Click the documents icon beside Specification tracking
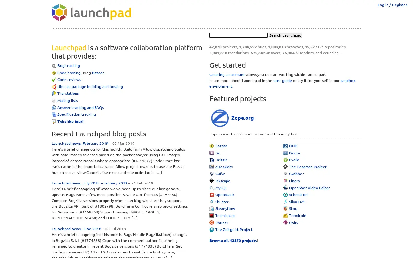This screenshot has width=413, height=258. click(54, 114)
